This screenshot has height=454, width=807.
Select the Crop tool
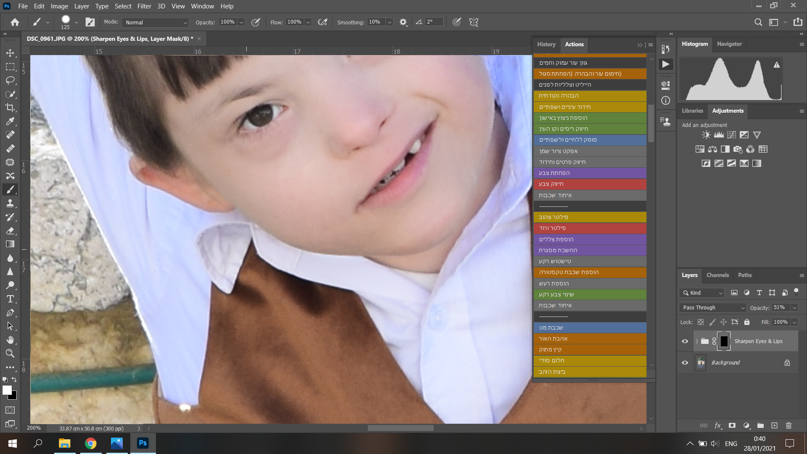point(10,108)
